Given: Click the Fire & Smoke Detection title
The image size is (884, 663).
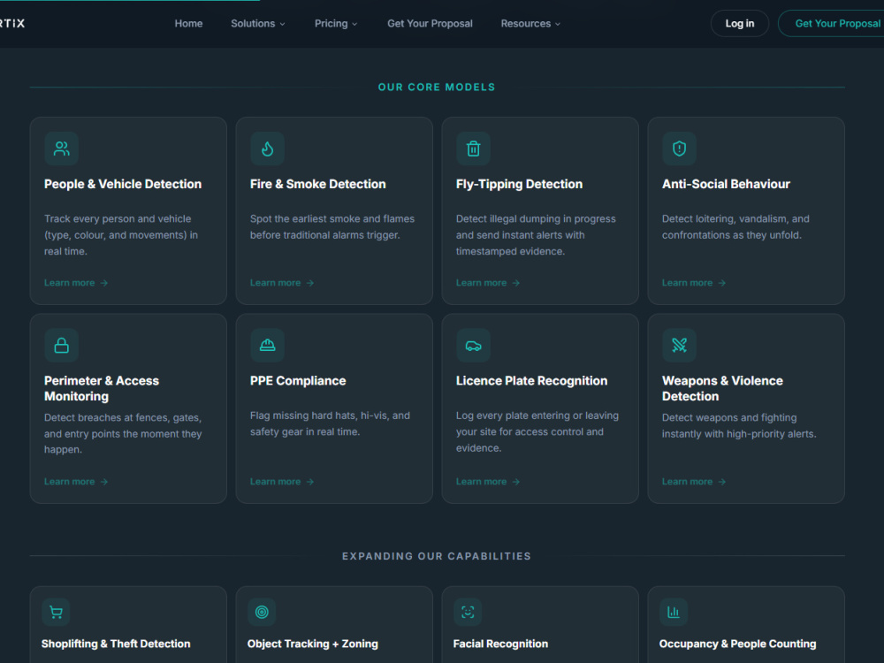Looking at the screenshot, I should click(x=318, y=185).
